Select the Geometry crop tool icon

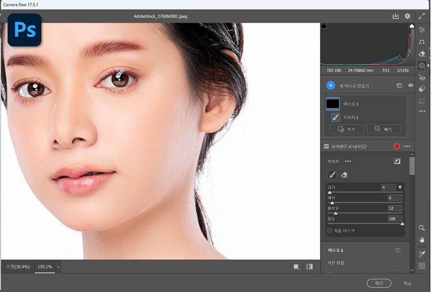point(422,42)
